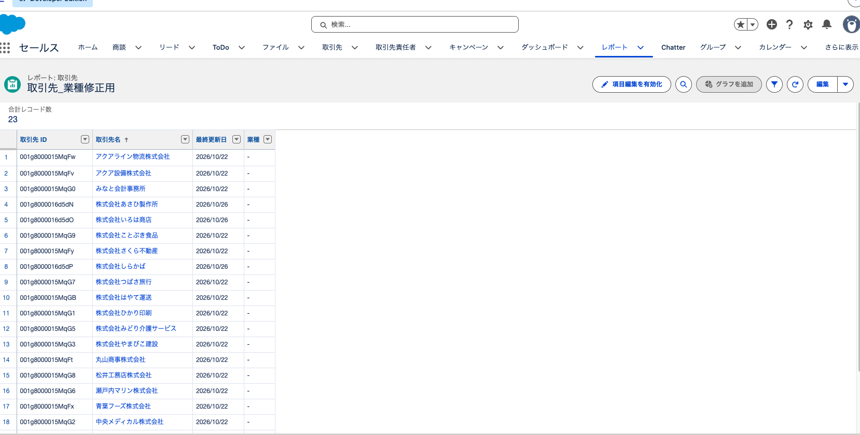The image size is (860, 435).
Task: Open the ファイル tab
Action: 275,48
